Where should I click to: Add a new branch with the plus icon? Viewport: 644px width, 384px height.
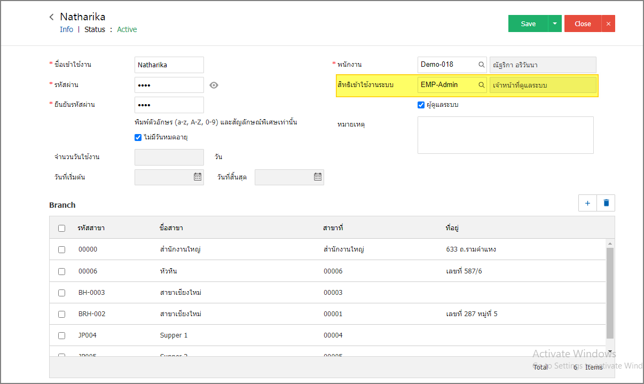[587, 203]
